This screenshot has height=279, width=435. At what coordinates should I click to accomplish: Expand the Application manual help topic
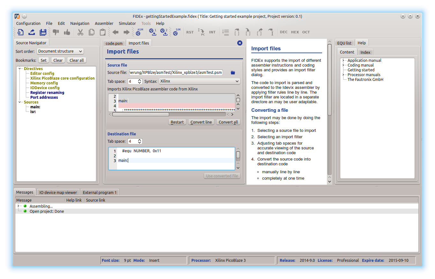point(343,61)
